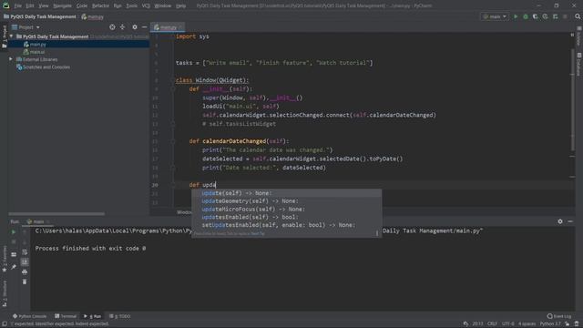Image resolution: width=583 pixels, height=328 pixels.
Task: Open the Edit menu
Action: click(30, 5)
